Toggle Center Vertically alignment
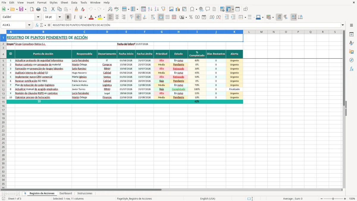This screenshot has height=201, width=357. (x=138, y=17)
